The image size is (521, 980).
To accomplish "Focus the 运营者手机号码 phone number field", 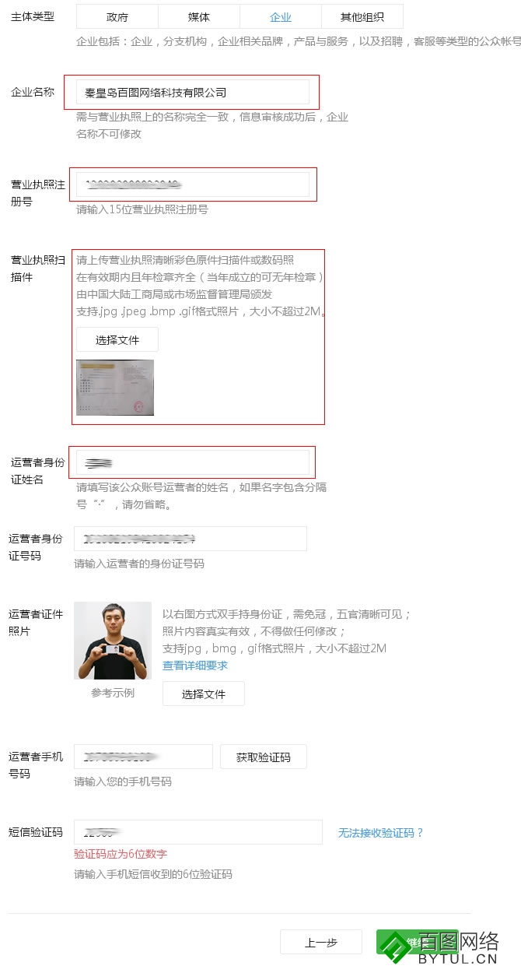I will point(143,757).
